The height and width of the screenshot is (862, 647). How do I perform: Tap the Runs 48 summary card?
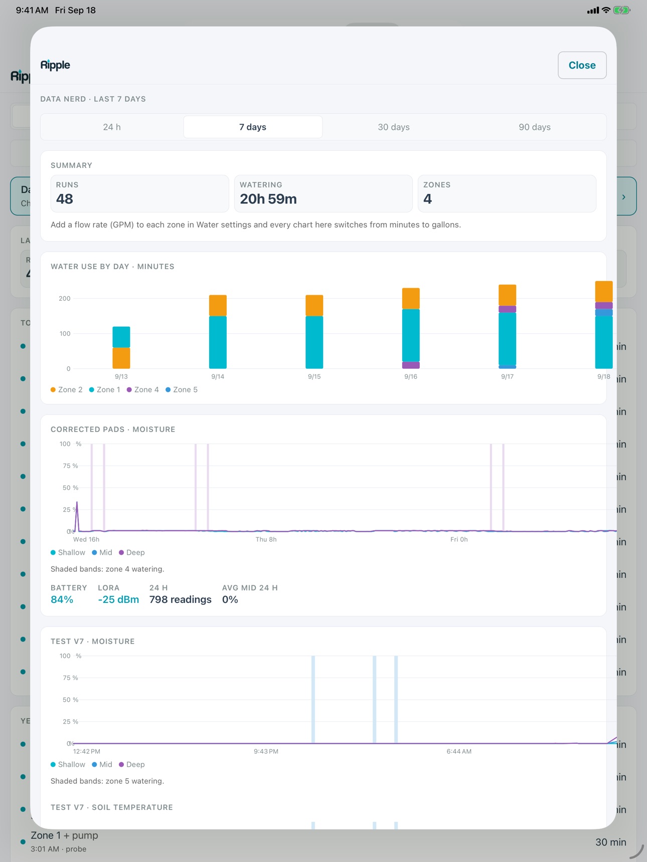[x=140, y=193]
